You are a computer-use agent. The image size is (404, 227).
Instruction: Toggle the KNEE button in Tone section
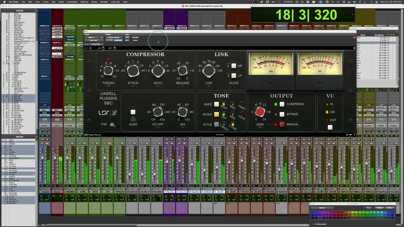[217, 104]
